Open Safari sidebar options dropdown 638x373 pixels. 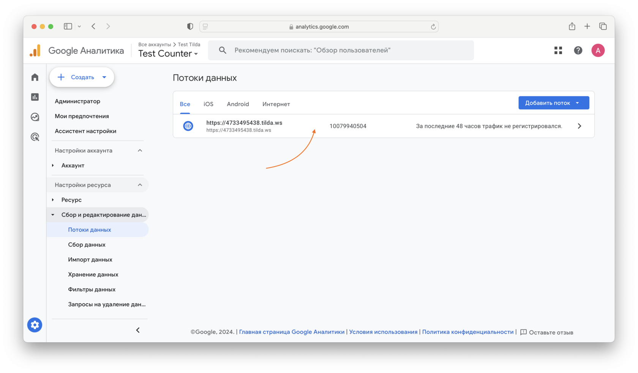(79, 27)
